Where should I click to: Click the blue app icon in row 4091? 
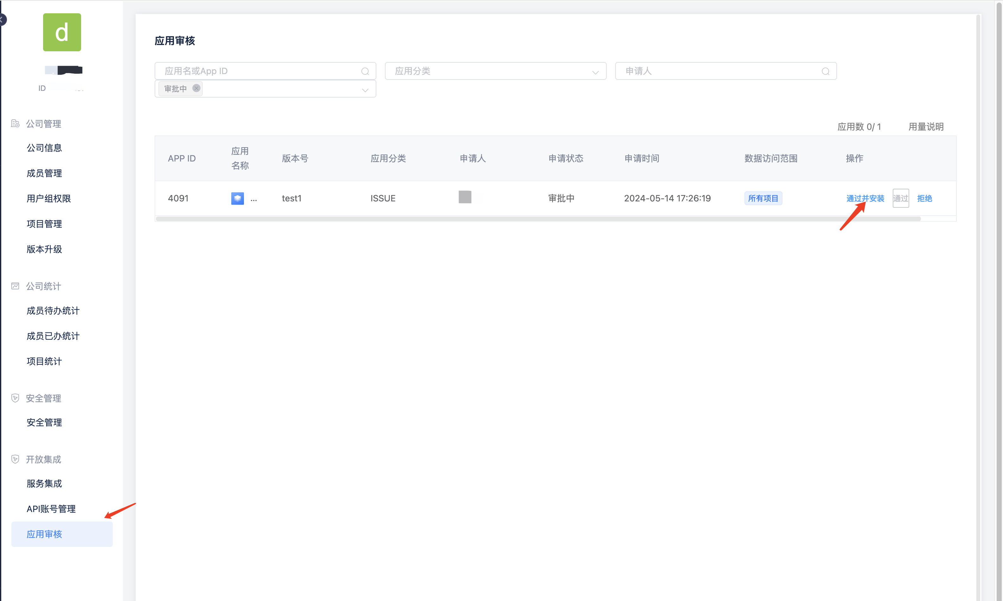(x=237, y=199)
